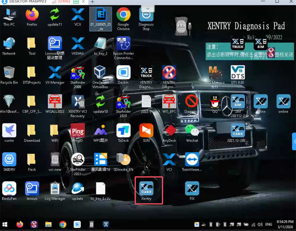Add a new session tab with plus button
Screen dimensions: 296x231
point(92,2)
